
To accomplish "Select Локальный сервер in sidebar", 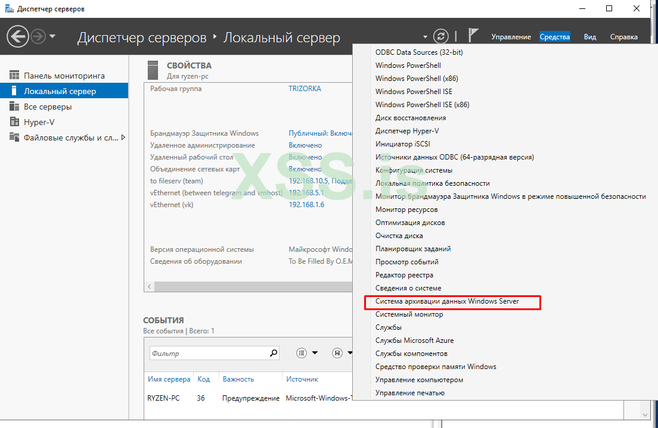I will pyautogui.click(x=64, y=91).
